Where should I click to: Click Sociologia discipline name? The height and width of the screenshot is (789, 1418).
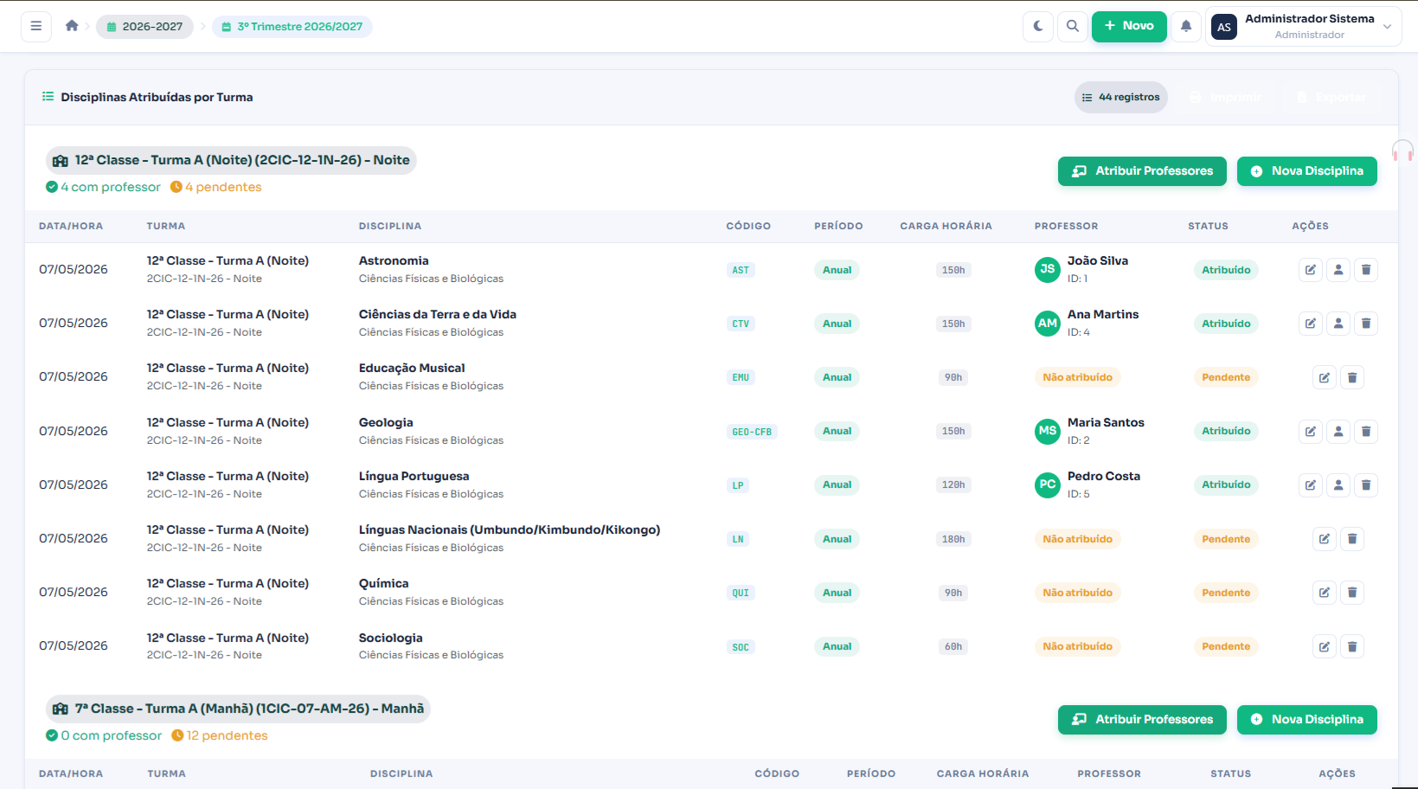click(391, 638)
